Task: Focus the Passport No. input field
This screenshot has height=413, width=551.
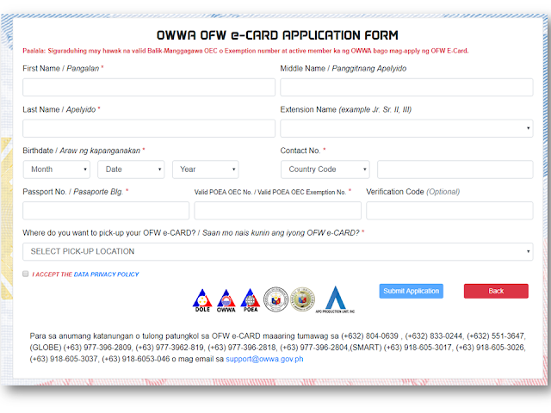Action: click(x=106, y=210)
